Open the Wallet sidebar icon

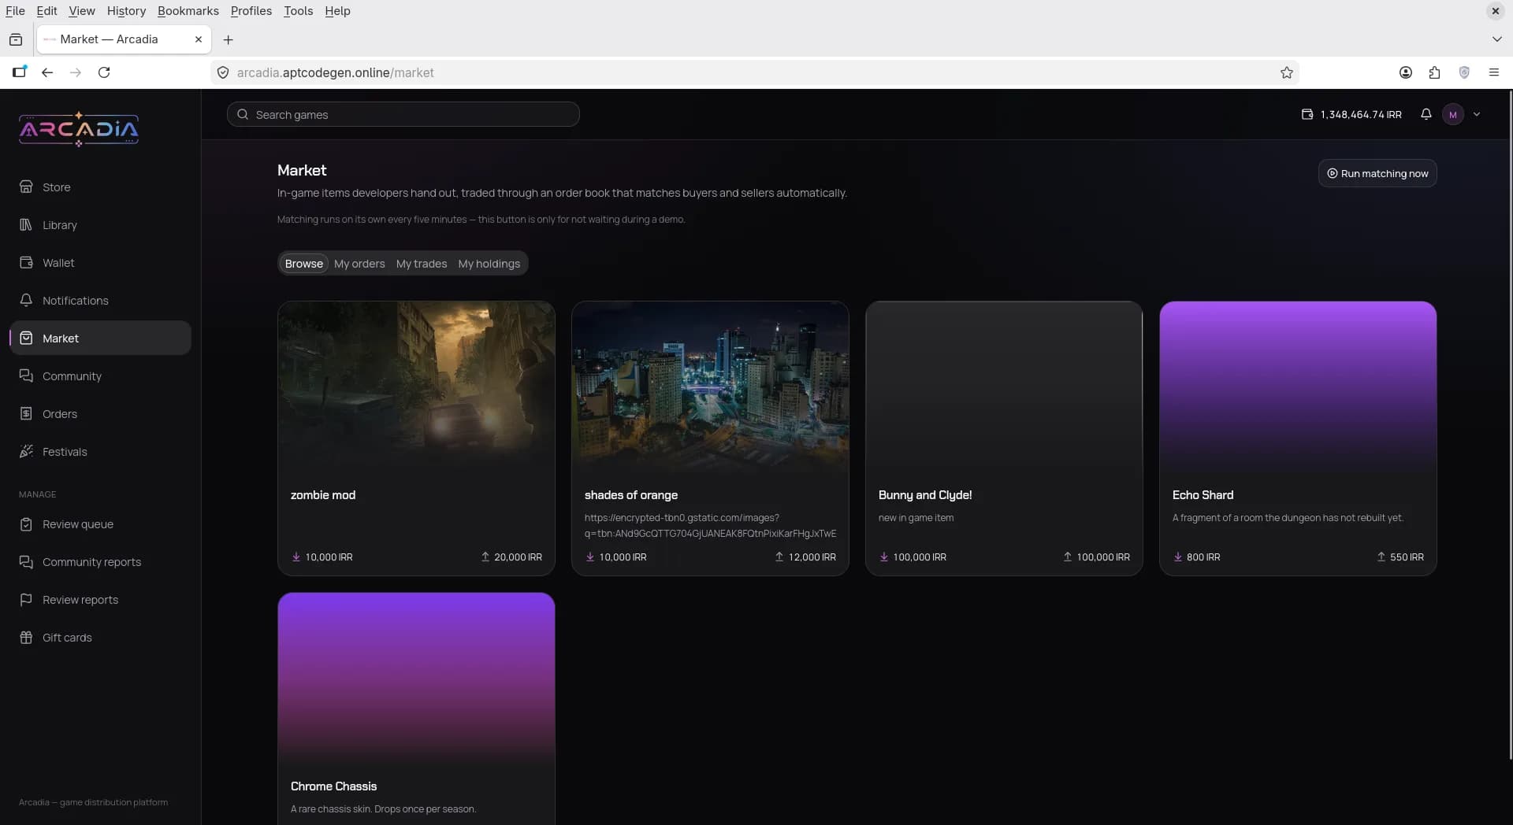click(26, 262)
